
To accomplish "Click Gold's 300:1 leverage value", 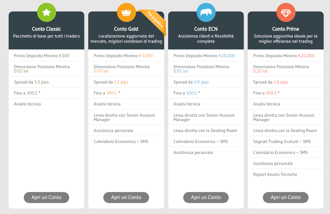I will [111, 93].
